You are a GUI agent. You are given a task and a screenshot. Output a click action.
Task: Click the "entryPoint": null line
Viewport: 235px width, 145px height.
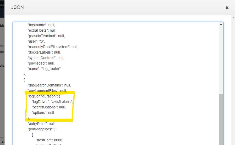tap(41, 124)
